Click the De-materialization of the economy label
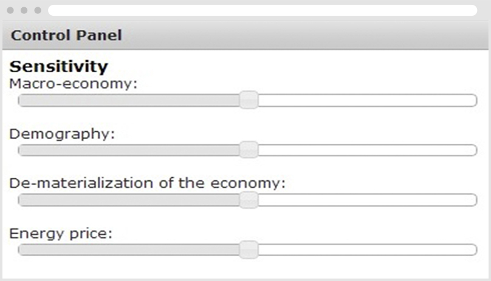 pyautogui.click(x=147, y=183)
